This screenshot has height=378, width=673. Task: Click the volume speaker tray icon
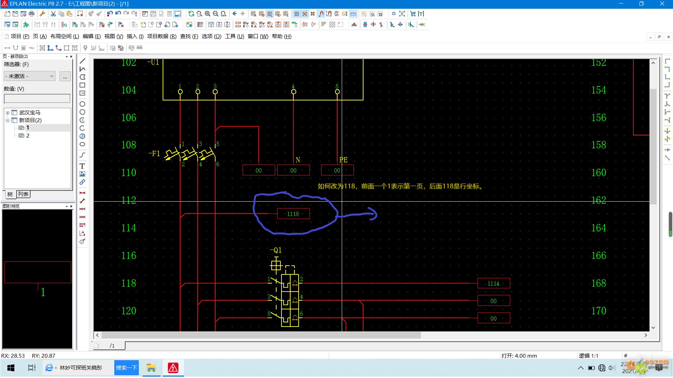coord(612,368)
